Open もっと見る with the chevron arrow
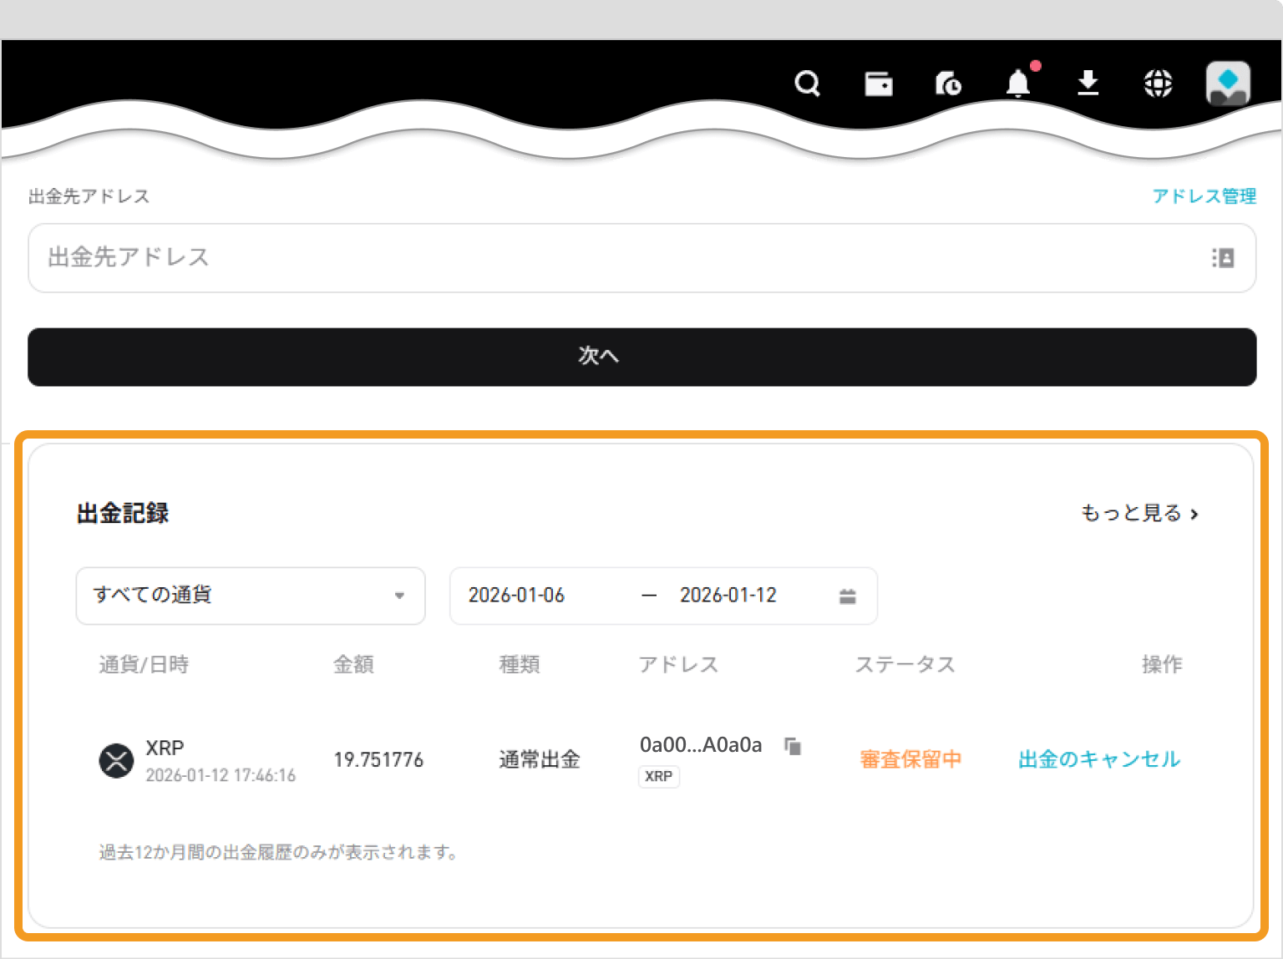 point(1138,513)
